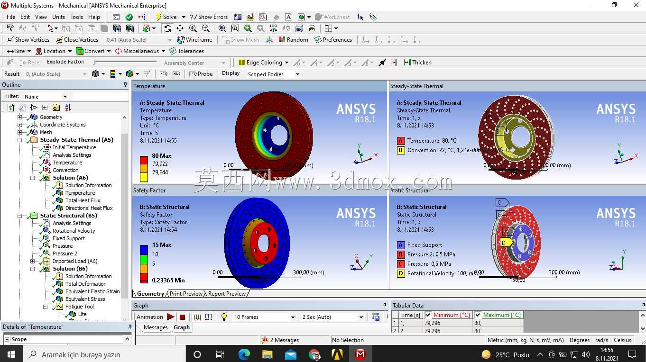Click the Rotate view tool icon
This screenshot has height=362, width=646.
click(167, 28)
